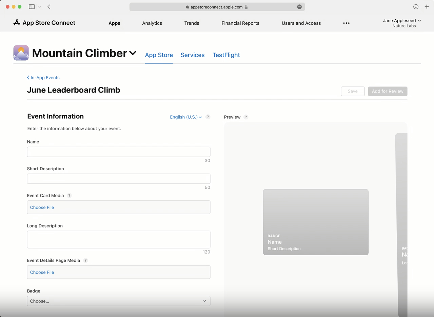
Task: Choose a file for Event Card Media
Action: pos(42,207)
